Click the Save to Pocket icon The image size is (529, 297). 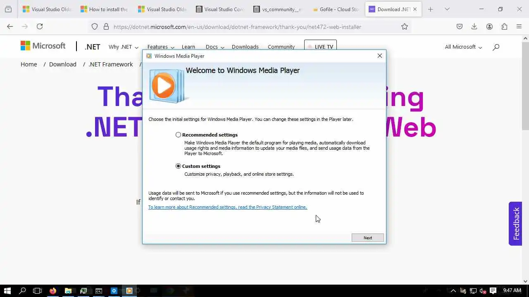click(460, 26)
